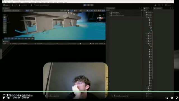179x101 pixels.
Task: Open the Display dropdown in Game view
Action: [16, 44]
